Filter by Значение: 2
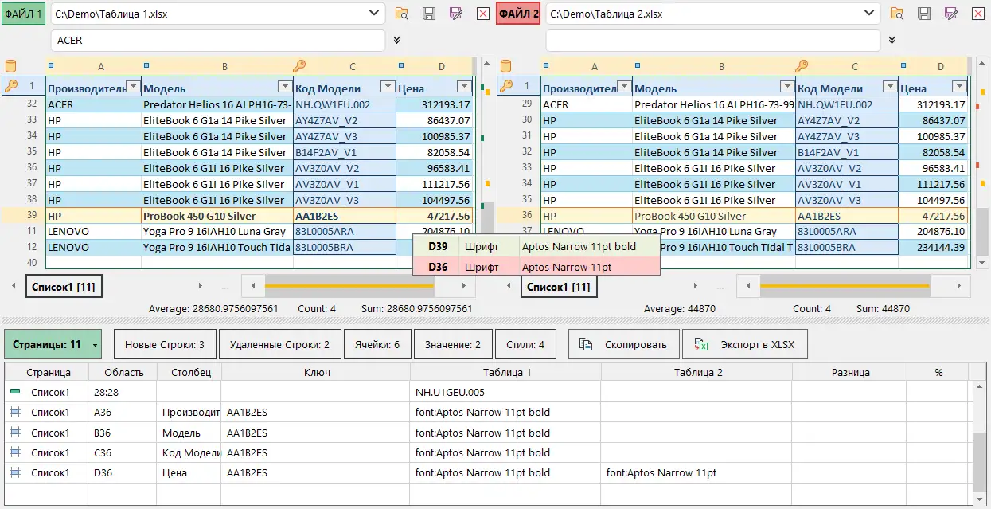The width and height of the screenshot is (991, 509). pyautogui.click(x=453, y=344)
